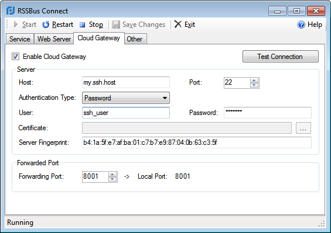Click the Running status bar text

coord(21,222)
